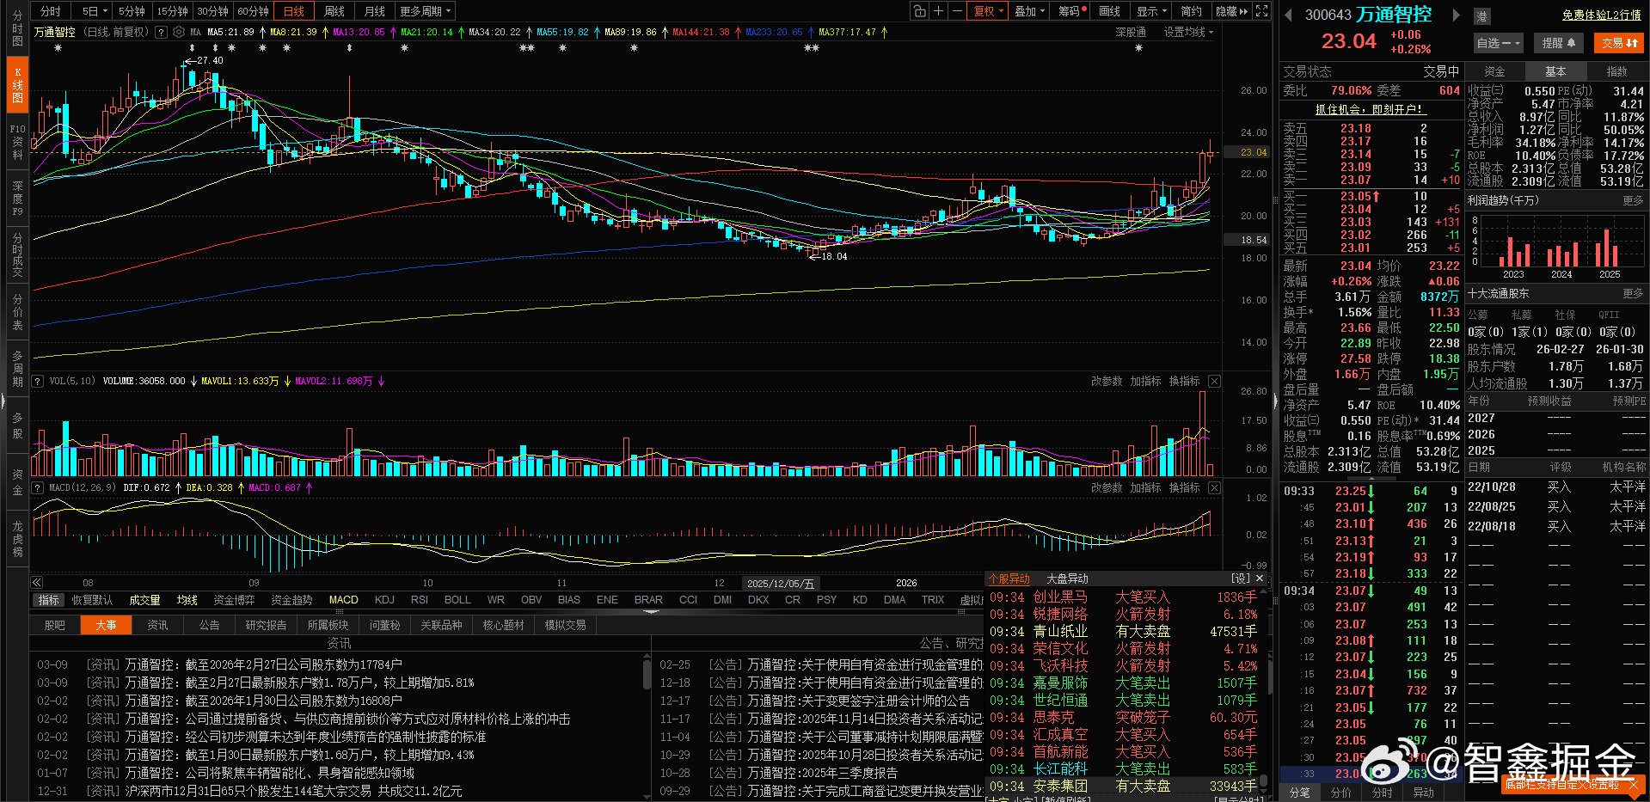Click 换指标 in MACD panel
This screenshot has height=802, width=1650.
pos(1184,487)
